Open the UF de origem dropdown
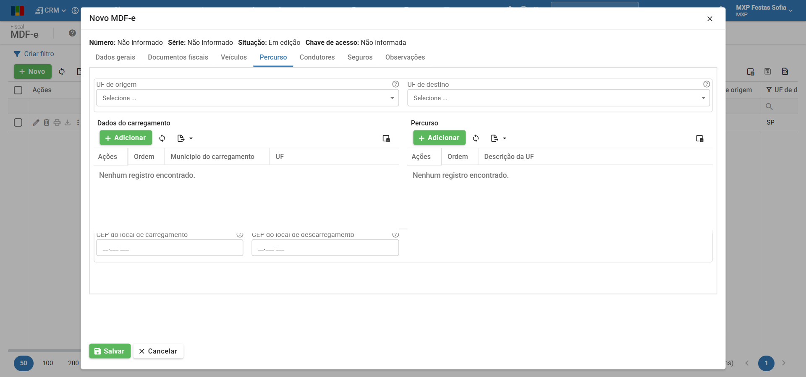This screenshot has width=806, height=377. (248, 98)
